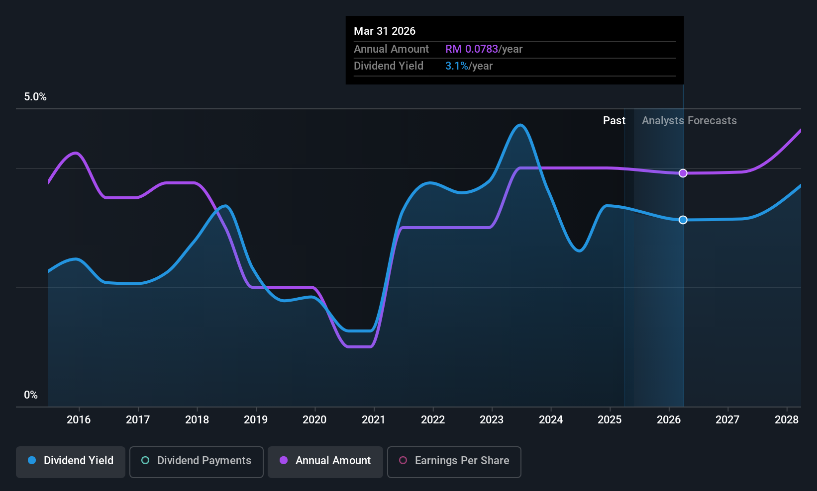This screenshot has width=817, height=491.
Task: Click the Past region label
Action: coord(614,121)
